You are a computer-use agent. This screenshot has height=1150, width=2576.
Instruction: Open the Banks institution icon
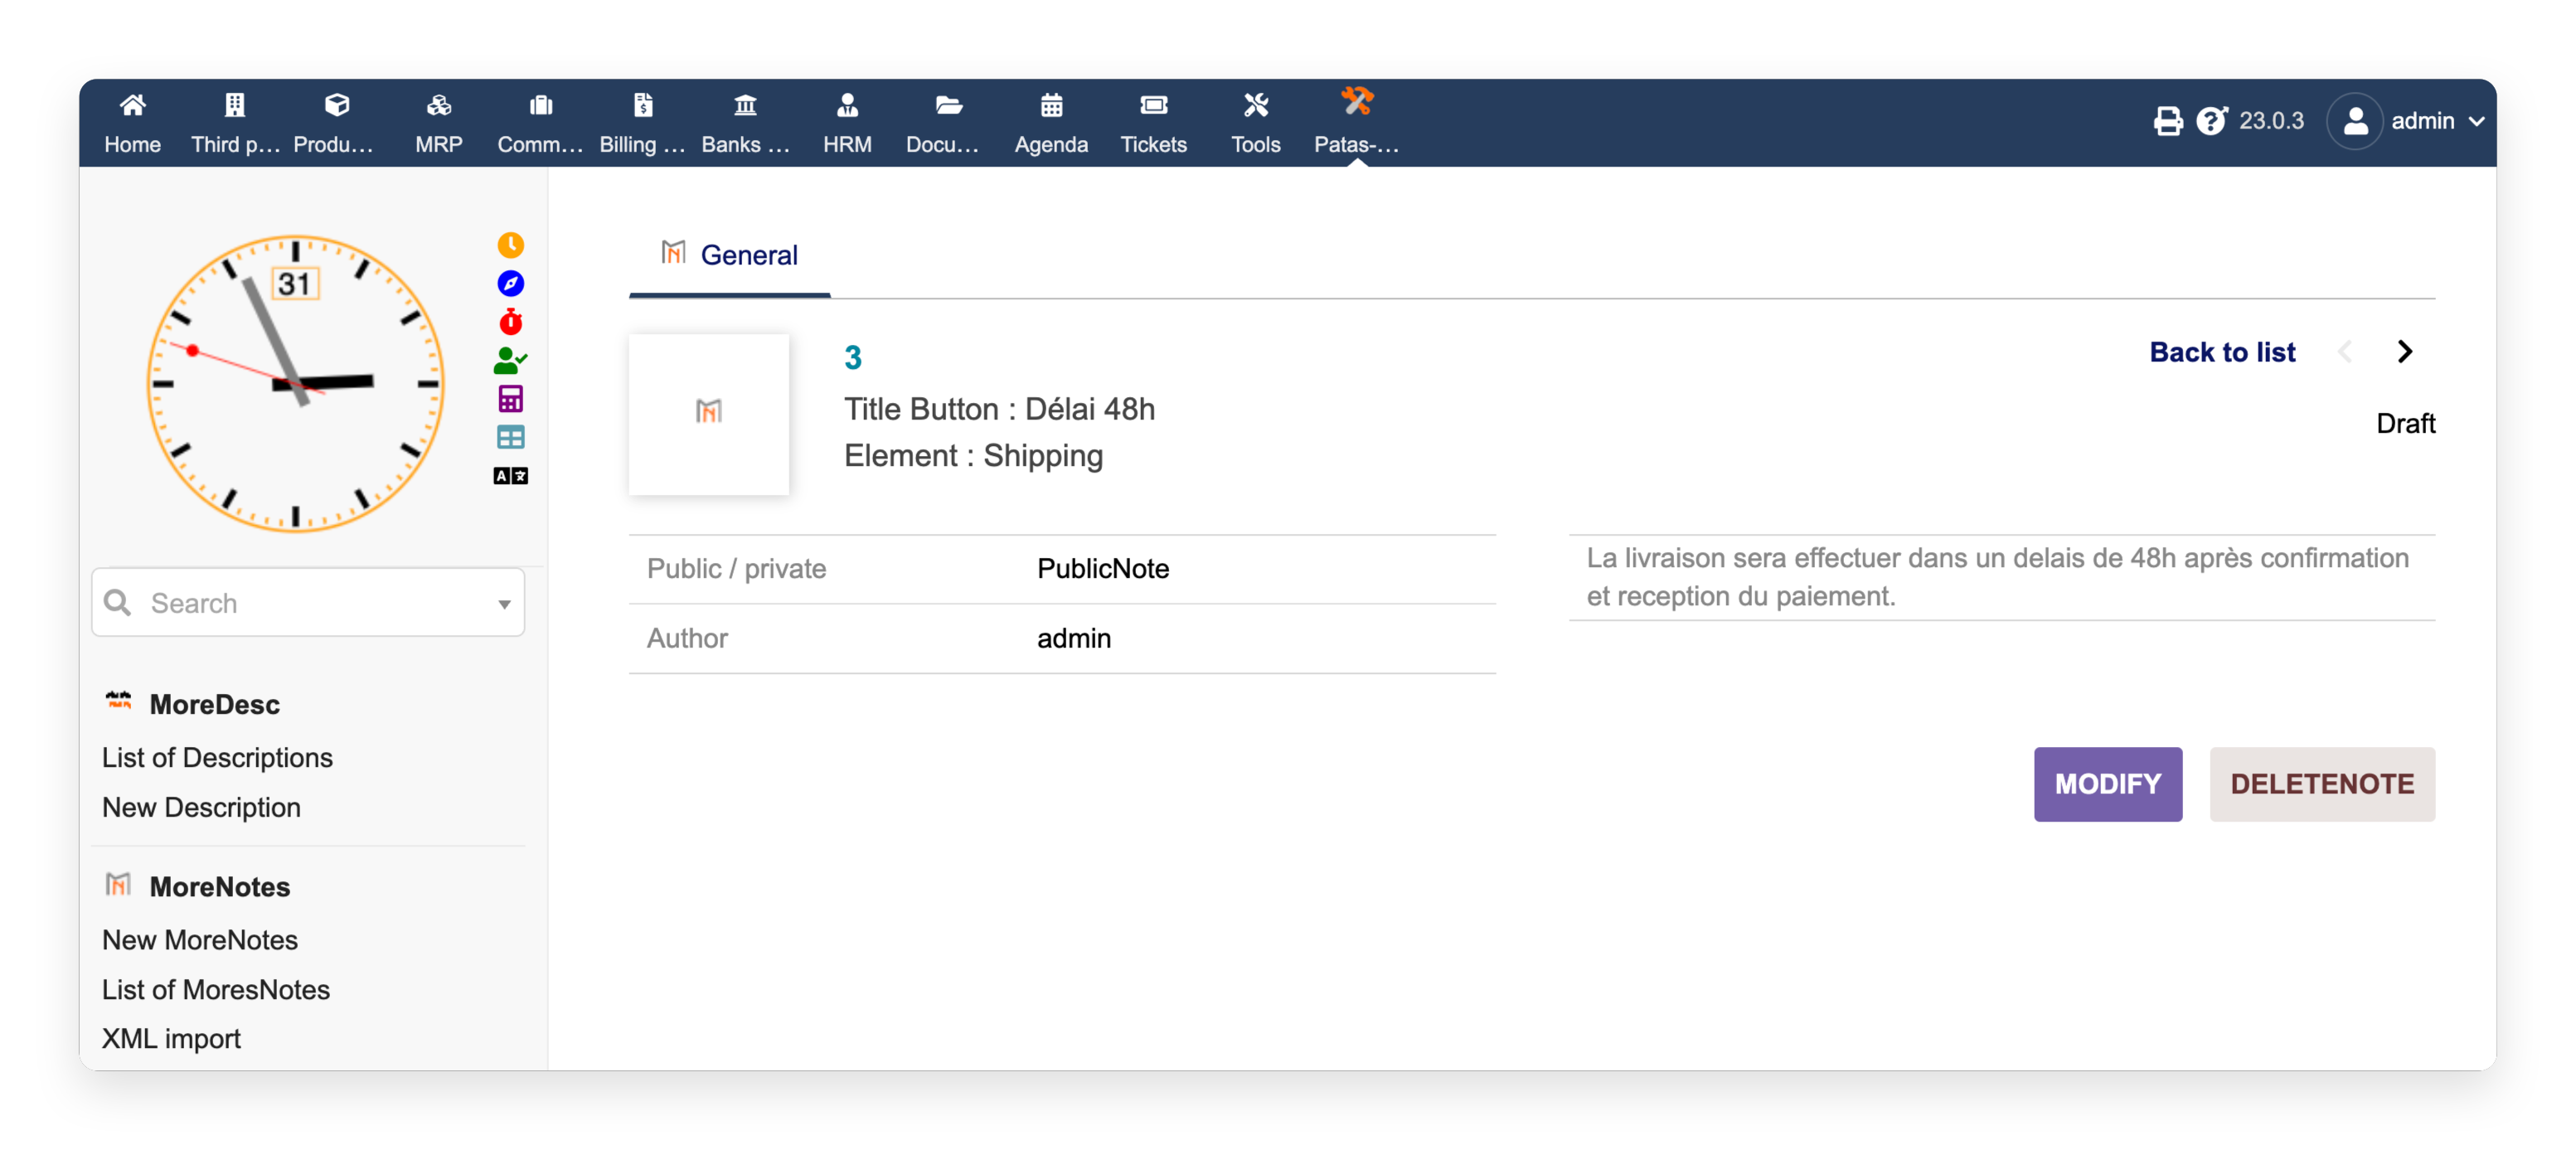click(x=745, y=105)
